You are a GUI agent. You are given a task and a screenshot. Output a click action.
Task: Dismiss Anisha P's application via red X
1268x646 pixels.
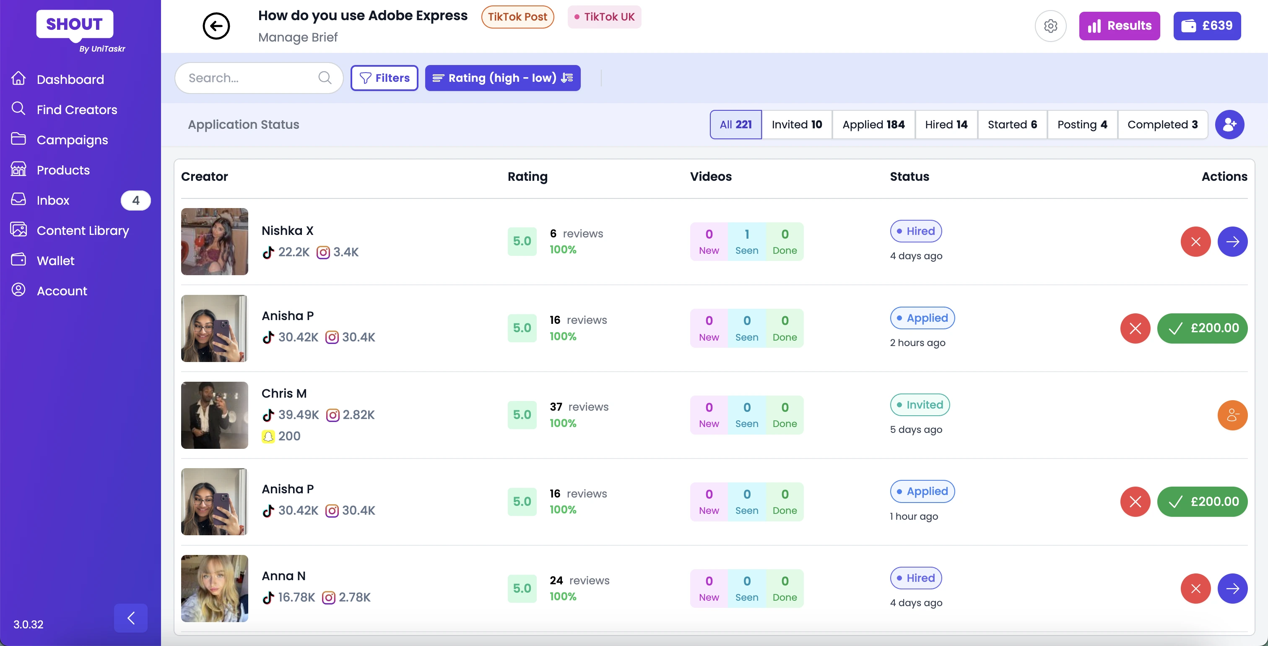[1135, 328]
